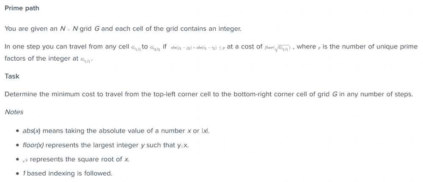Click the "y≤x" condition text
The height and width of the screenshot is (182, 423).
[183, 145]
